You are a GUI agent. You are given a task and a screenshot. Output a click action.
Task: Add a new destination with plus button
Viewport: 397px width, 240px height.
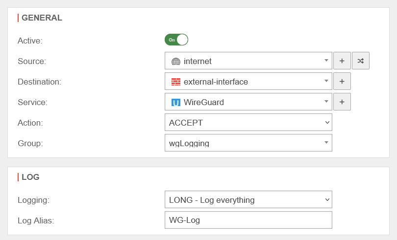click(342, 82)
